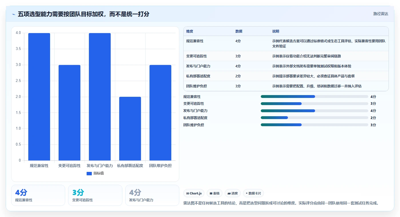Click the 团队维护负担 x-axis label in chart
Image resolution: width=400 pixels, height=217 pixels.
pyautogui.click(x=160, y=166)
